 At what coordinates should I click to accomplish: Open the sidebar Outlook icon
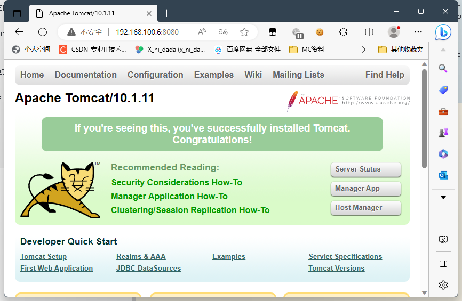443,175
